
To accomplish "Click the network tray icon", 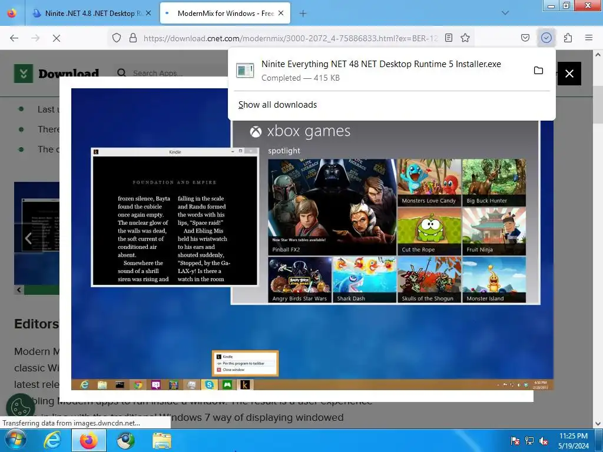I will [x=529, y=440].
